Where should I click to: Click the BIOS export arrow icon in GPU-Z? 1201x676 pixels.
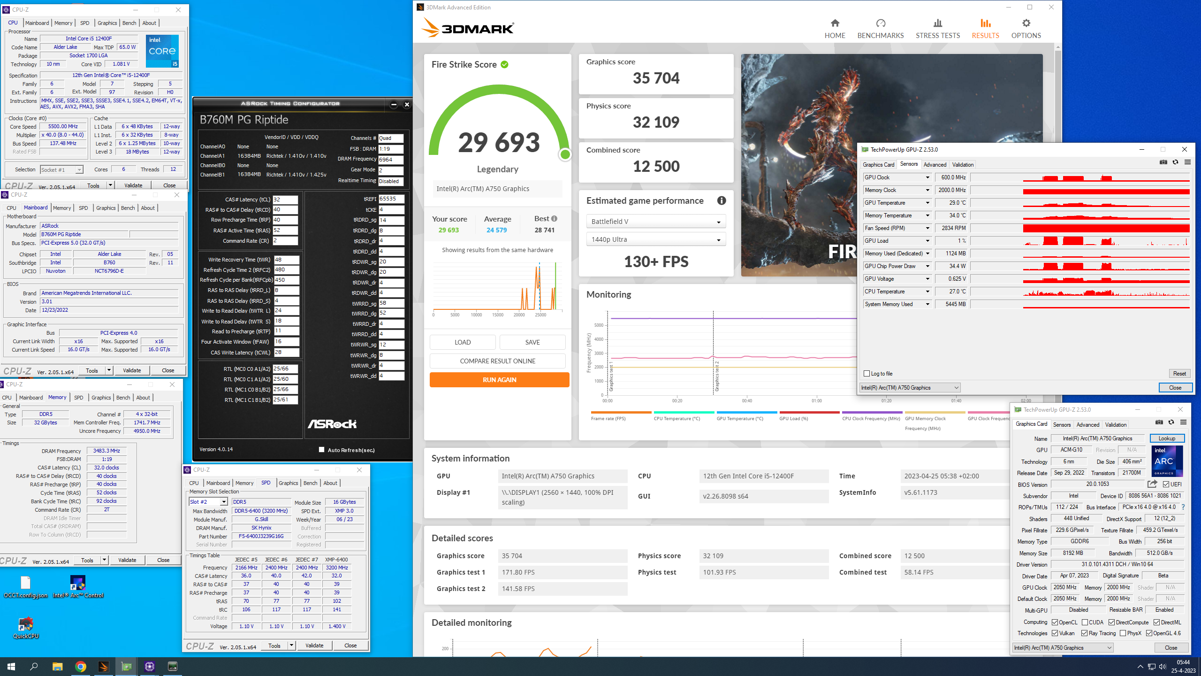pos(1152,484)
